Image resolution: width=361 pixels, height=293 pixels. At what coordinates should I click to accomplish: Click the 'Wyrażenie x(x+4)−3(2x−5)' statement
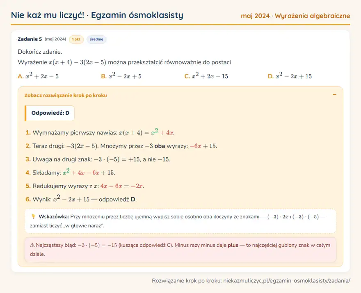click(x=124, y=62)
